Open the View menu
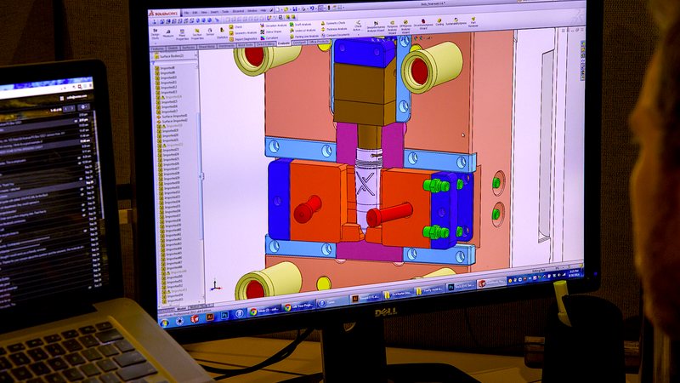The width and height of the screenshot is (680, 383). point(204,12)
